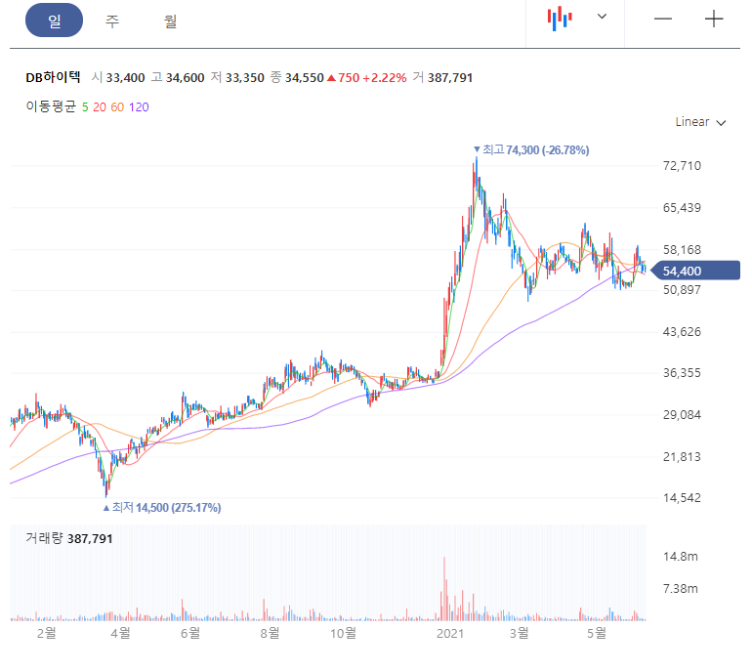Click the 8월 date axis label
752x672 pixels.
pyautogui.click(x=270, y=633)
